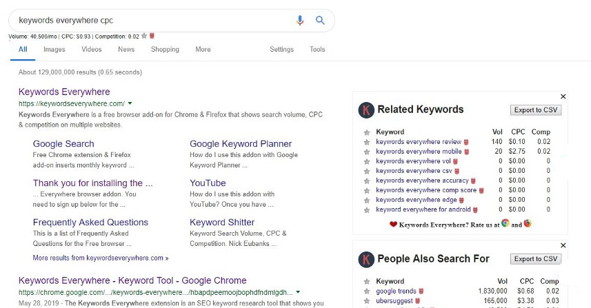Star the 'keywords everywhere review' keyword
This screenshot has height=308, width=591.
click(x=367, y=142)
